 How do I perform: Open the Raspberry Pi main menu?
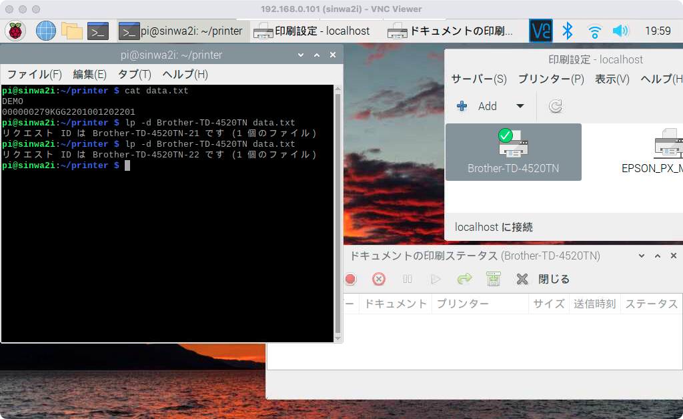point(15,31)
